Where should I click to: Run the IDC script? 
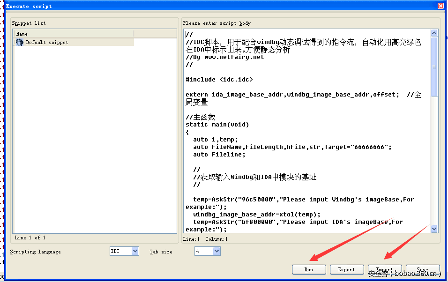[x=309, y=269]
